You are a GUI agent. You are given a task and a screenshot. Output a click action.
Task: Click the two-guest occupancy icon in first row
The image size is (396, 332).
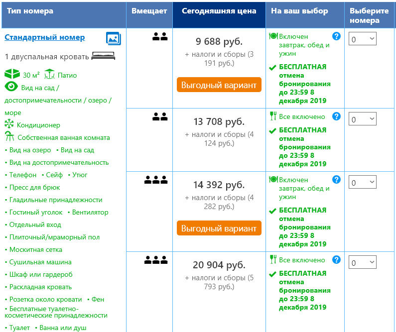pyautogui.click(x=160, y=36)
